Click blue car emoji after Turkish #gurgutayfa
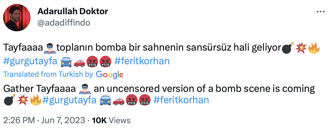This screenshot has height=132, width=335. click(66, 61)
